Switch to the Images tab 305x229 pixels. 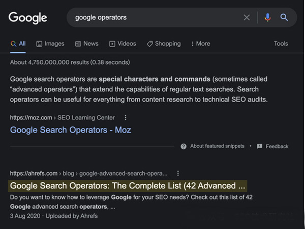tap(50, 44)
